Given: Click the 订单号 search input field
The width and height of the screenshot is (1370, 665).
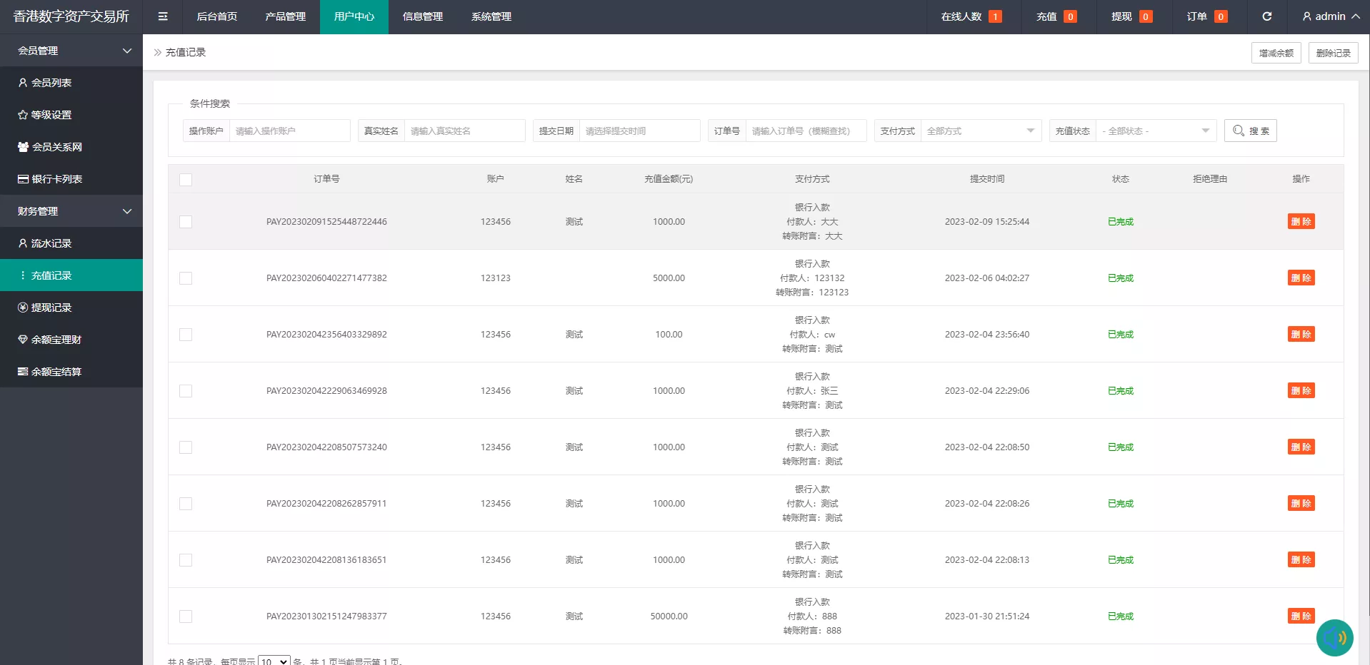Looking at the screenshot, I should [x=805, y=131].
